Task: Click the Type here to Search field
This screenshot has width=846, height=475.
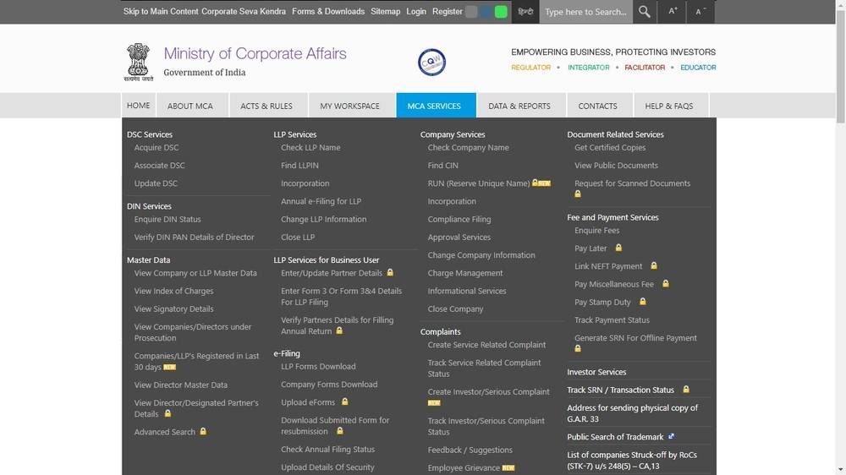Action: (585, 12)
